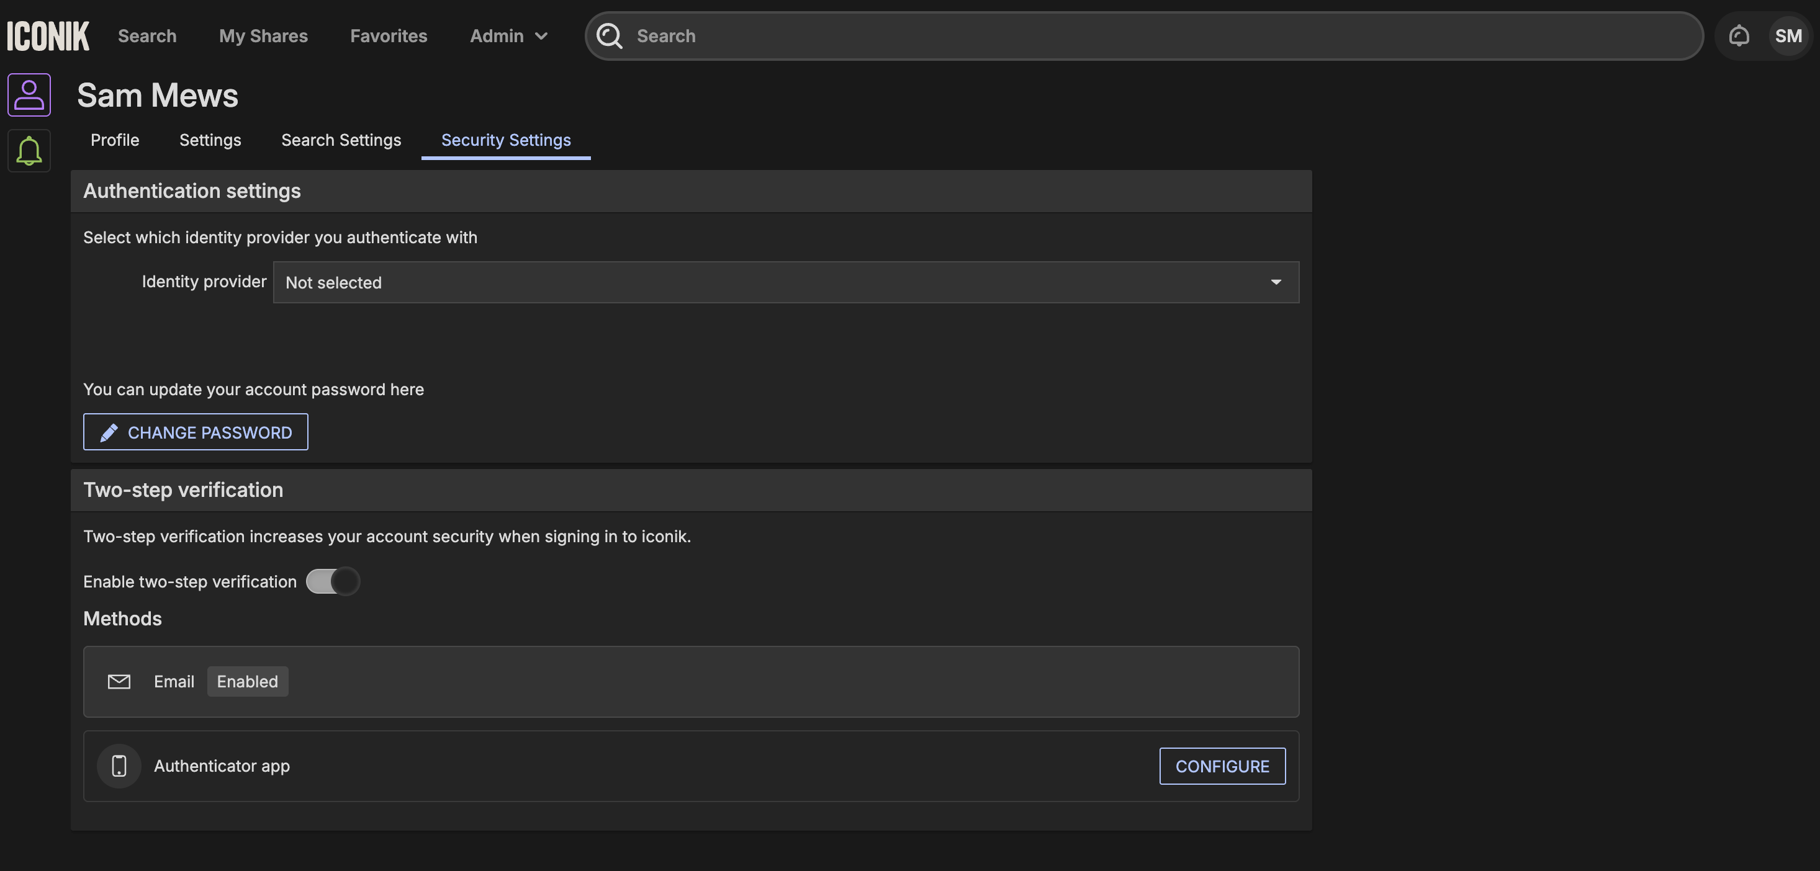Open the top-right notification bell icon
Image resolution: width=1820 pixels, height=871 pixels.
click(x=1739, y=36)
